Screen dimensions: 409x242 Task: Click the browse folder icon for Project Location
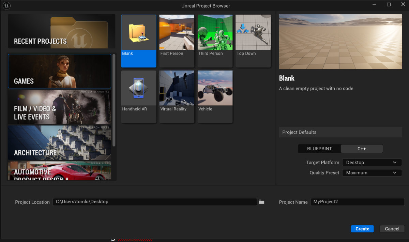[261, 202]
